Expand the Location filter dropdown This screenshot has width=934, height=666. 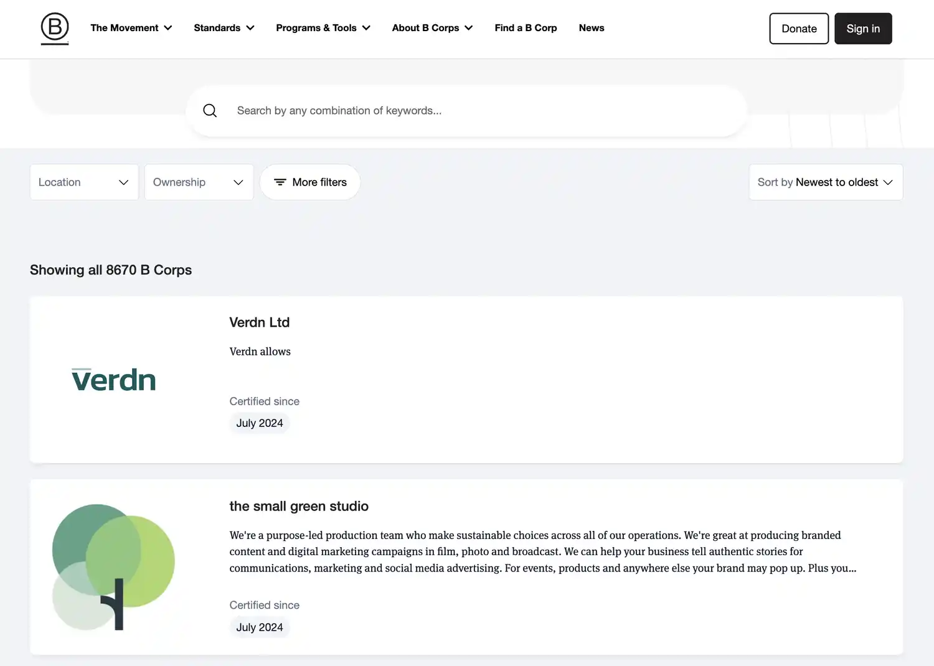point(84,182)
